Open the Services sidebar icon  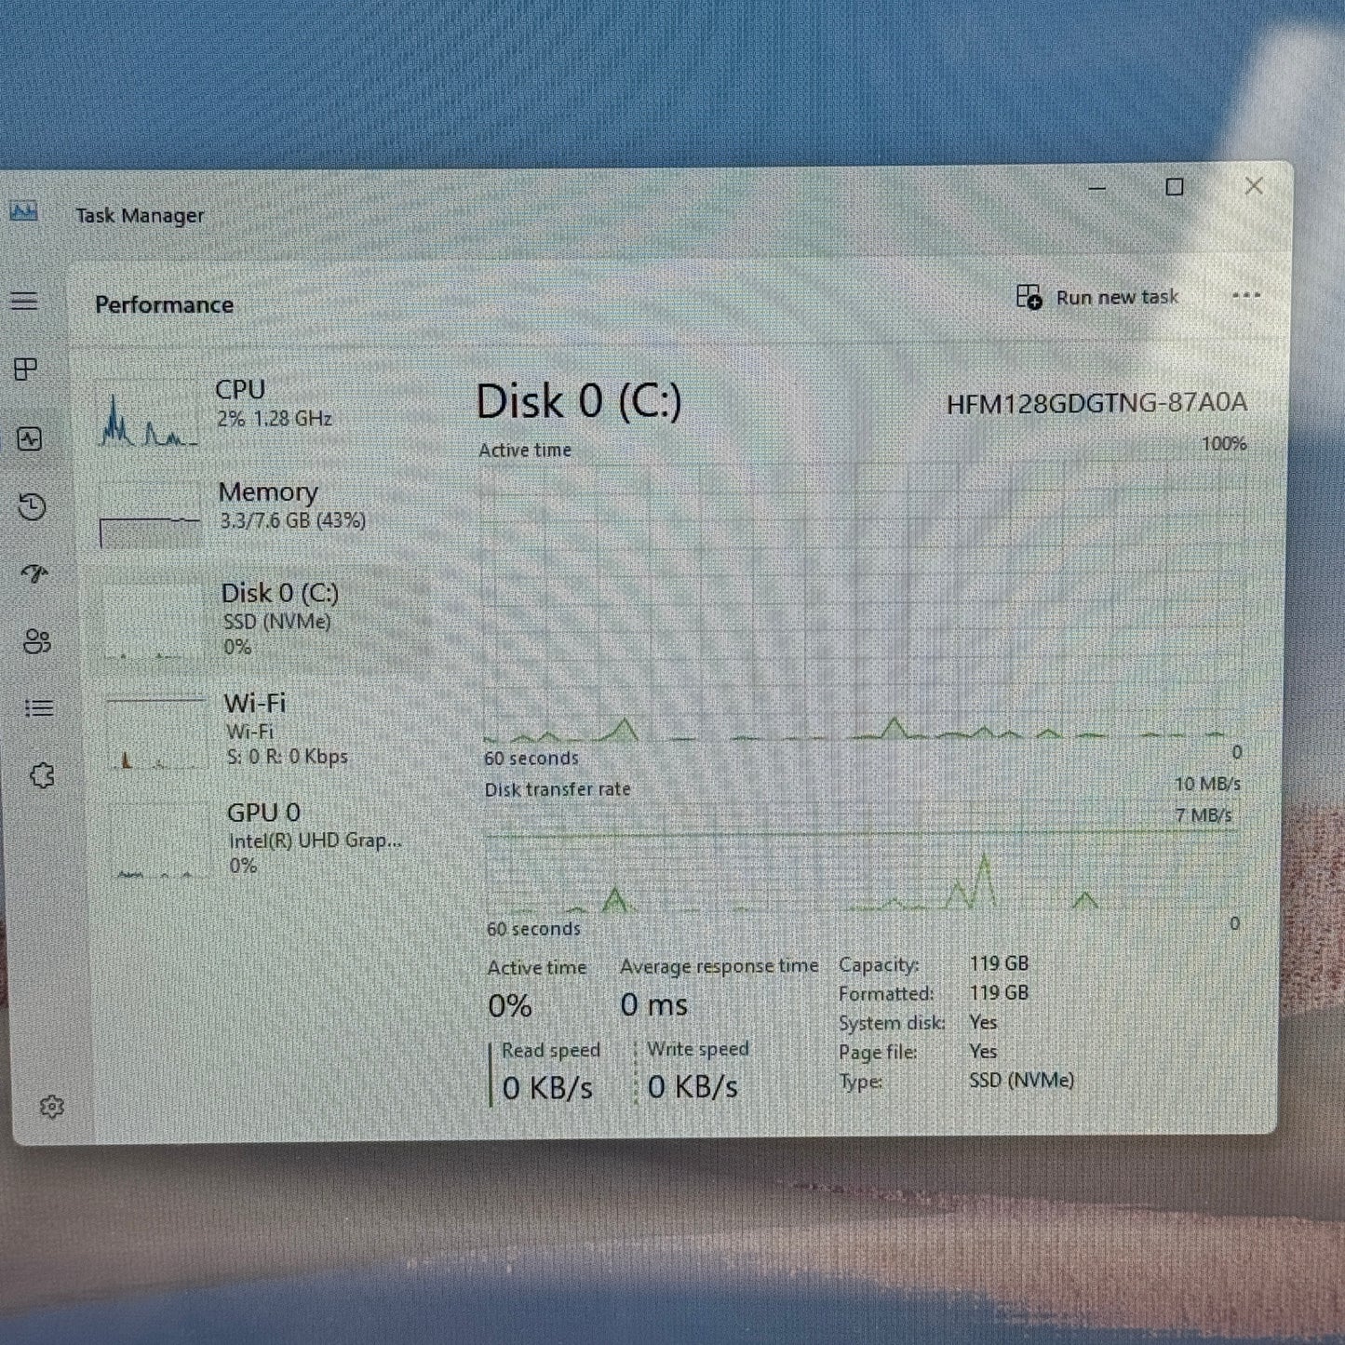(41, 774)
